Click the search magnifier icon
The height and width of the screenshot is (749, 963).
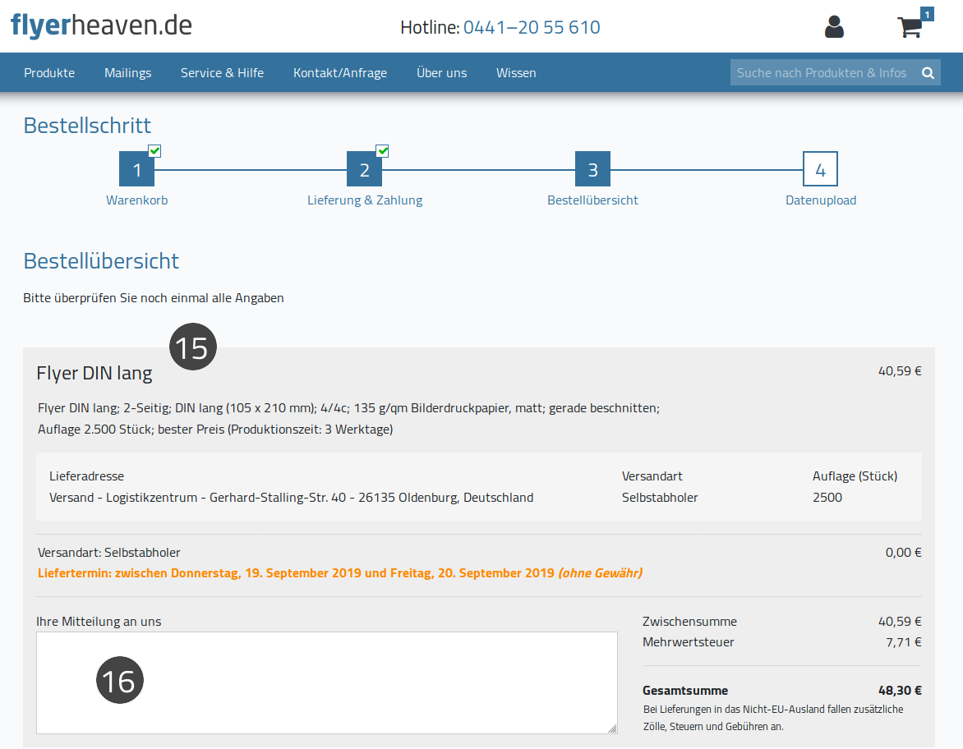click(928, 73)
